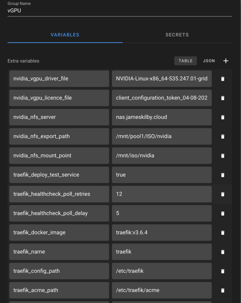Delete the nvidia_vgpu_driver_file variable row
The width and height of the screenshot is (241, 303).
223,79
